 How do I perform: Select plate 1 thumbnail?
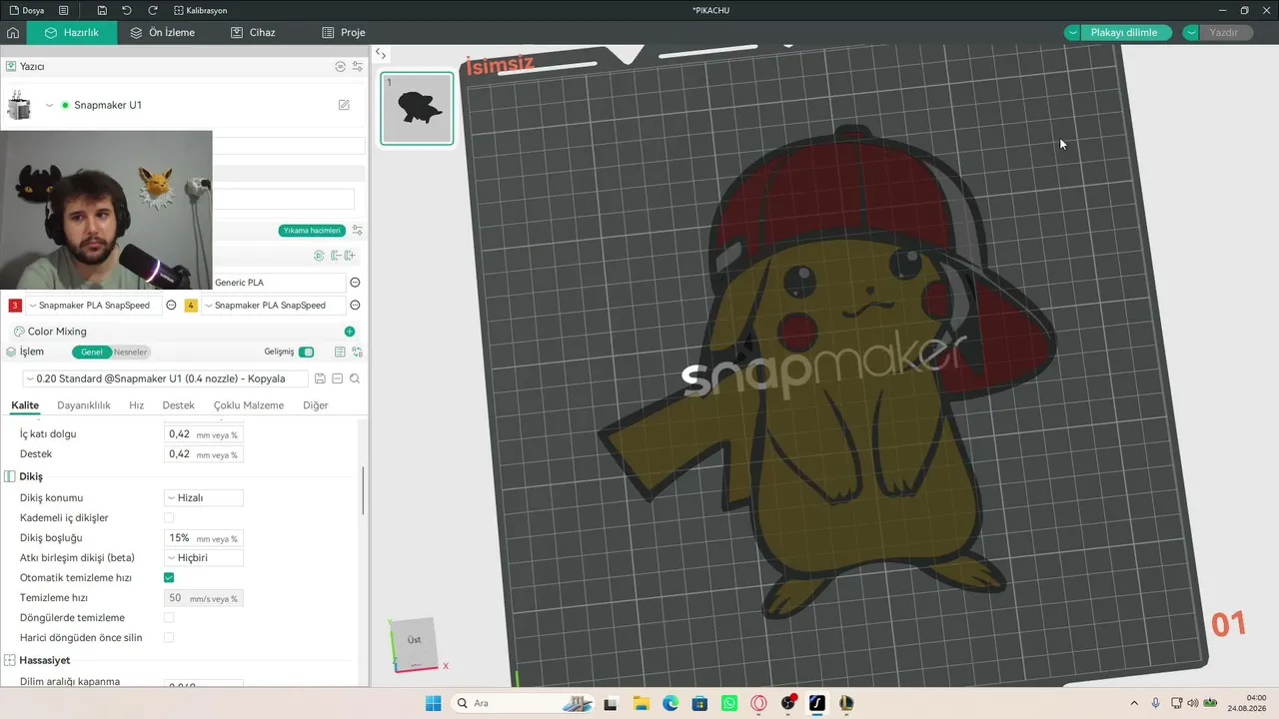coord(417,109)
